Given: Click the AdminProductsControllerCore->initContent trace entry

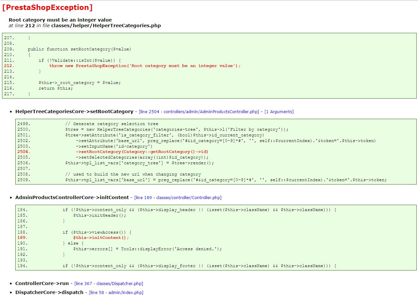Looking at the screenshot, I should tap(72, 197).
